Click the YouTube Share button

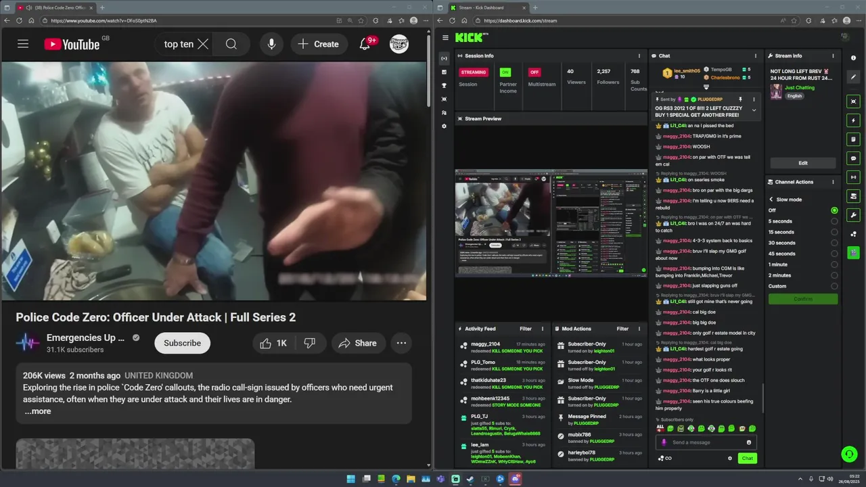[x=357, y=343]
